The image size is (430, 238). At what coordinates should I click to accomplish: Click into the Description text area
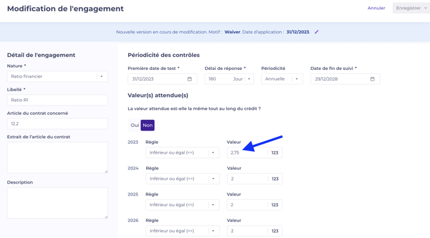[x=57, y=203]
